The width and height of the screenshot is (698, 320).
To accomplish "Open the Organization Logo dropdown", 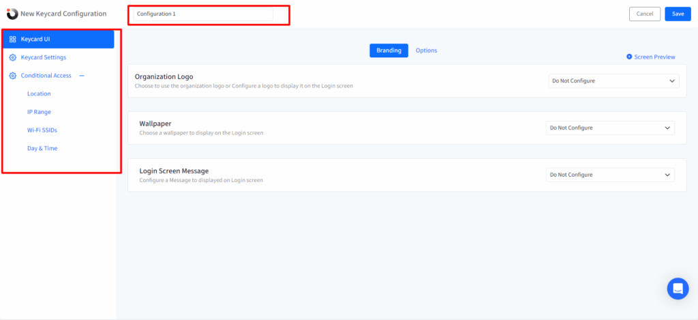I will pyautogui.click(x=613, y=81).
